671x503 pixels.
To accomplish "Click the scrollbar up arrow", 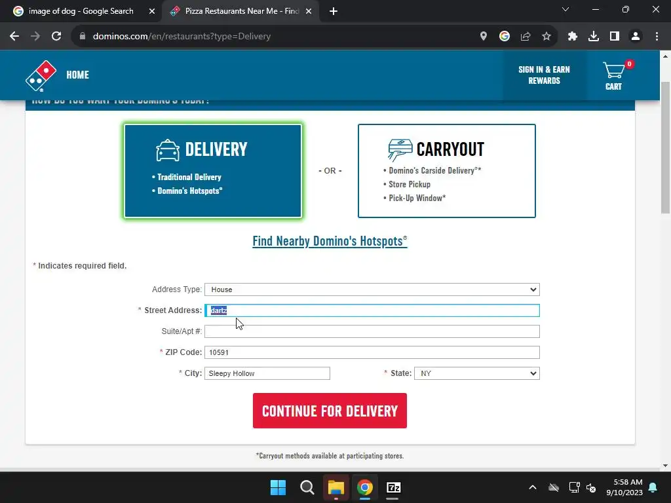I will click(666, 56).
